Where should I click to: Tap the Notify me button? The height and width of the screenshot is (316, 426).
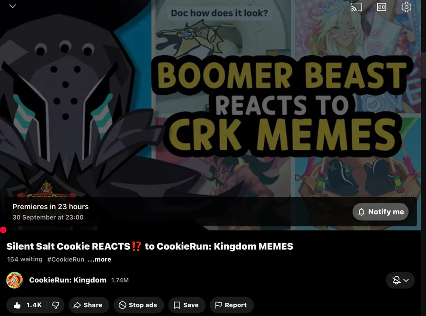click(x=381, y=212)
